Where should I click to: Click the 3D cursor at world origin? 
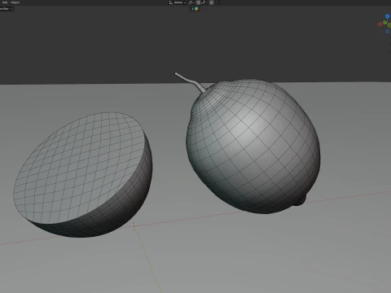(x=134, y=225)
